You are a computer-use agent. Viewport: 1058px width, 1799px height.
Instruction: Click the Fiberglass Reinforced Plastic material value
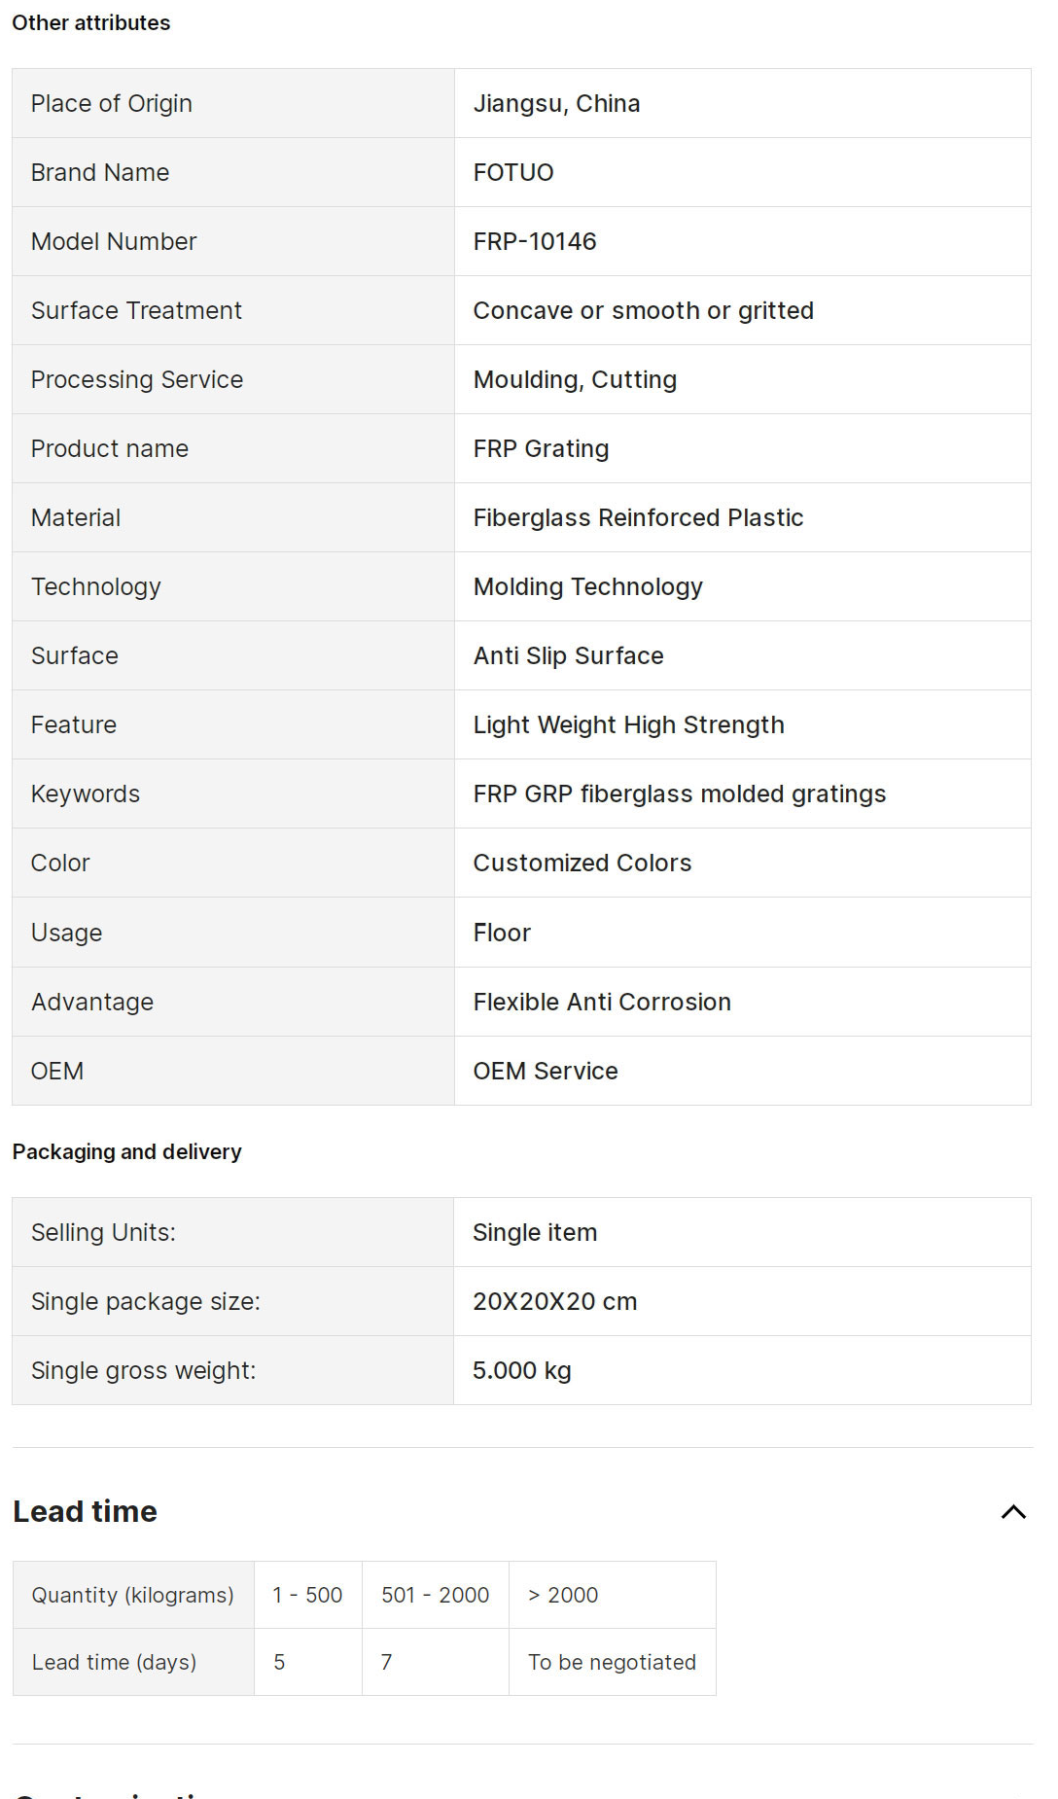click(638, 517)
